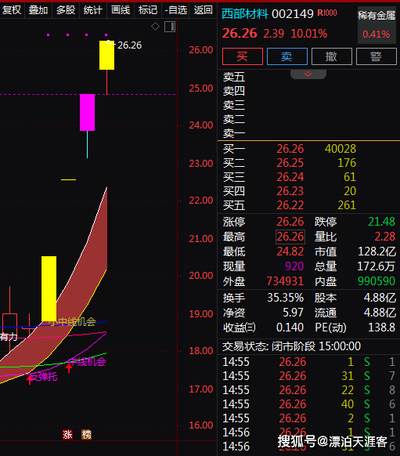400x456 pixels.
Task: Expand the red chevron below the buy buttons
Action: coord(308,74)
